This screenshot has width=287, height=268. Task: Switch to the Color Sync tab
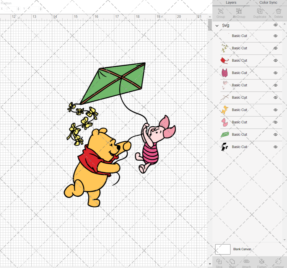268,3
